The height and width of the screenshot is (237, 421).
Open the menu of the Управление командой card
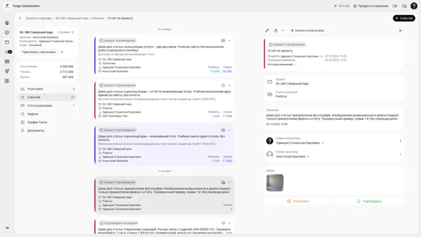point(230,223)
